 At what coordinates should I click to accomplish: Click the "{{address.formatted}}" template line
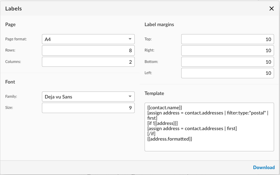tap(170, 139)
